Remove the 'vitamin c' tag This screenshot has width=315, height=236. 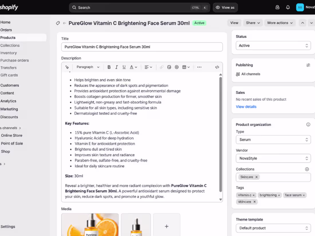(x=253, y=195)
